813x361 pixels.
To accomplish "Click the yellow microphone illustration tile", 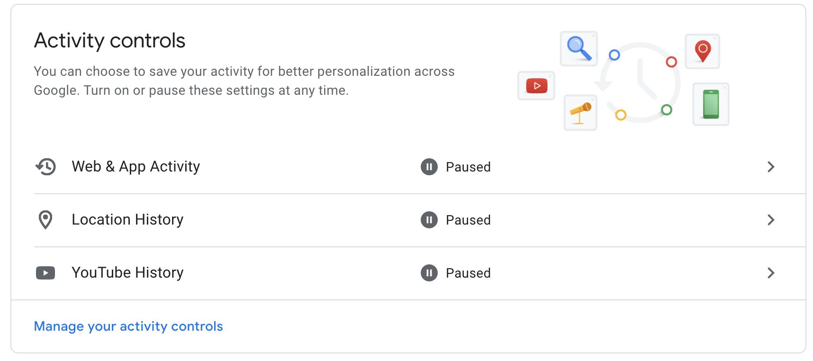I will pos(580,113).
